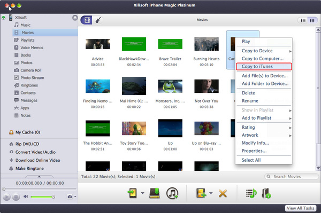Click the copy to device toolbar icon
321x213 pixels.
(x=132, y=193)
